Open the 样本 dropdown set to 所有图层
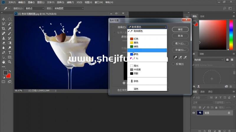The height and width of the screenshot is (132, 236). 69,9
